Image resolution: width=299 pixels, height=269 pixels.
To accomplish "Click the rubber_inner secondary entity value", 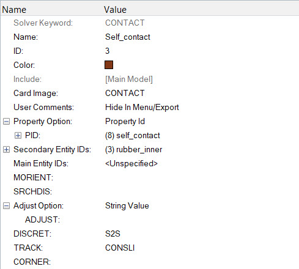I will point(133,150).
